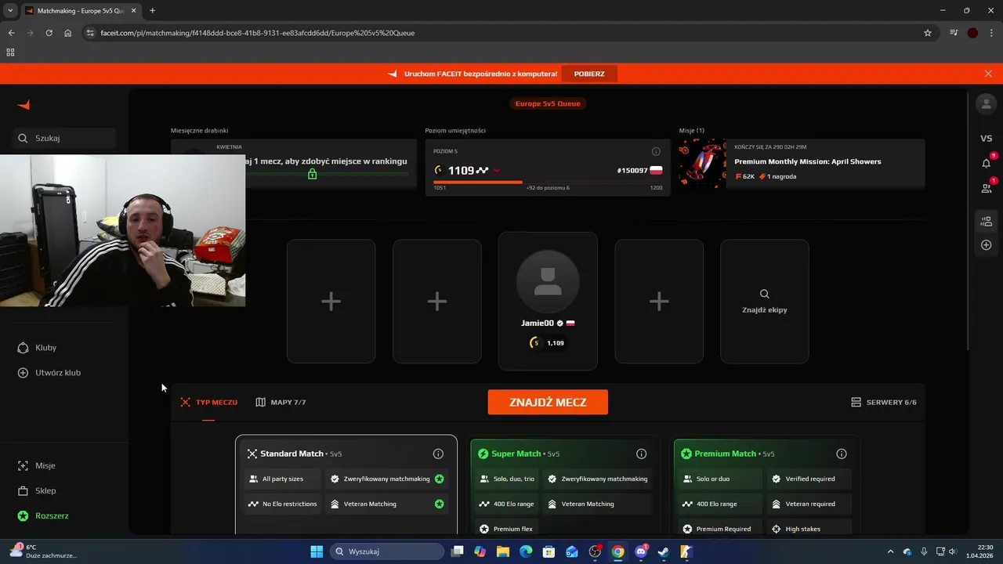Click the monthly ranking lock icon
The width and height of the screenshot is (1003, 564).
point(312,174)
